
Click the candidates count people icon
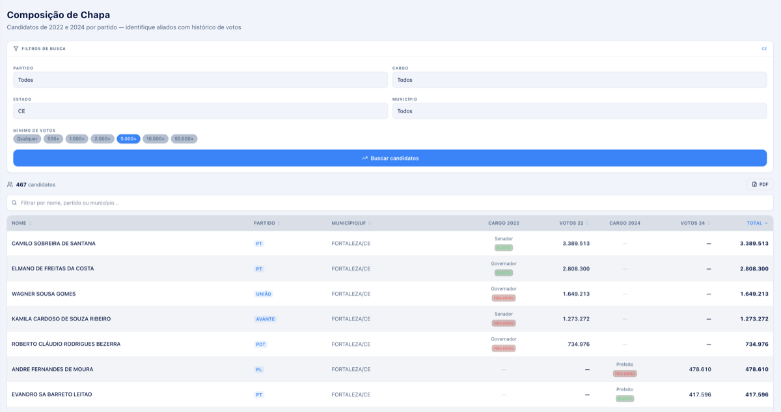(10, 185)
